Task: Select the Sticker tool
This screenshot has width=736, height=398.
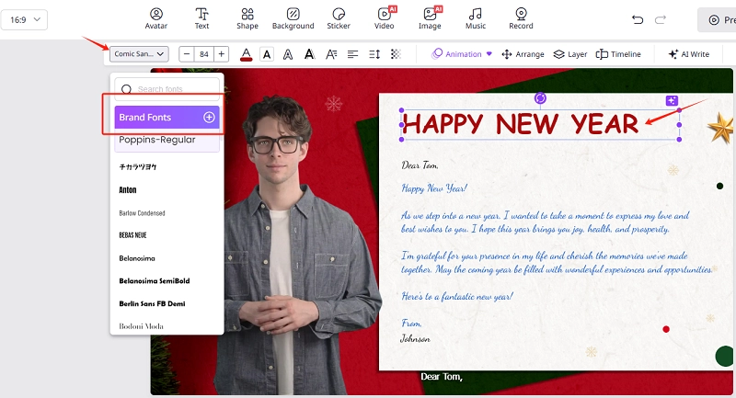Action: click(x=339, y=18)
